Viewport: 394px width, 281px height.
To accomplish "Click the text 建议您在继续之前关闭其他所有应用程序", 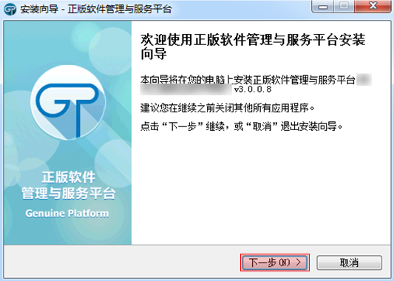I will [228, 108].
